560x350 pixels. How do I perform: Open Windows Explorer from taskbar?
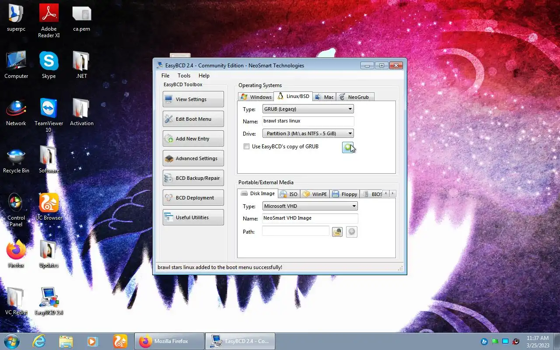click(66, 341)
